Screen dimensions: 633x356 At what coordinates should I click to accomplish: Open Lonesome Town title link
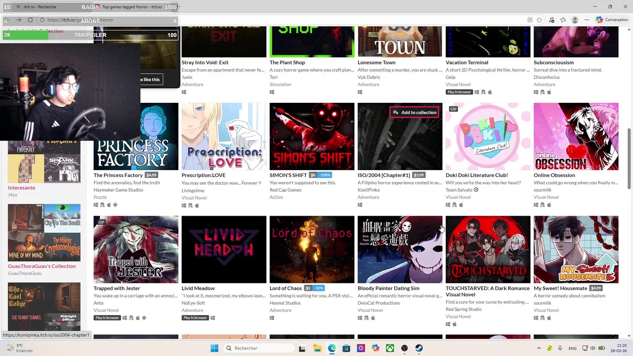(376, 62)
